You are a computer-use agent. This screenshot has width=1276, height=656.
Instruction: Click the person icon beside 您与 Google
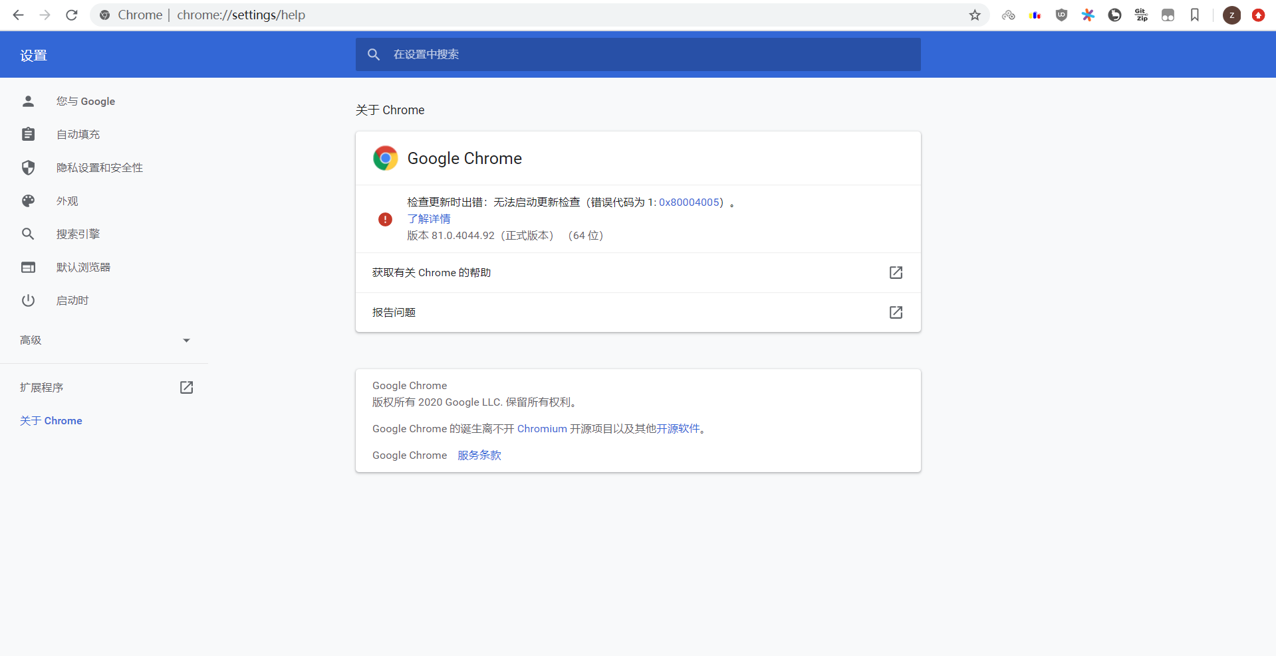28,101
